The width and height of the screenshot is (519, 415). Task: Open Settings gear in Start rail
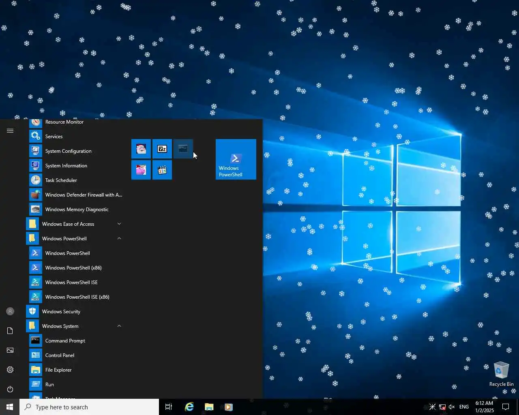click(x=10, y=370)
